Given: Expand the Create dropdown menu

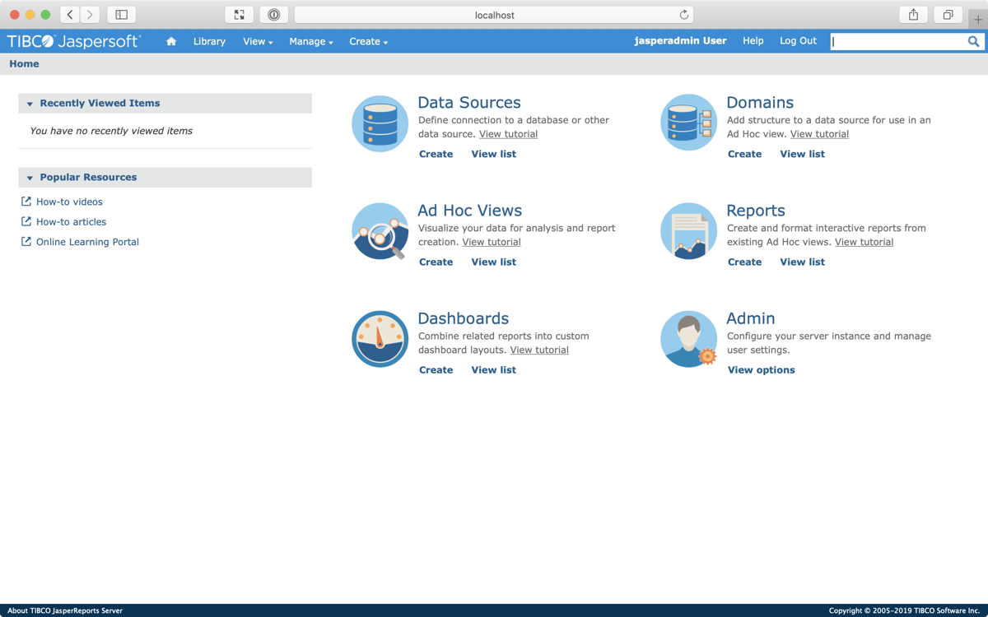Looking at the screenshot, I should click(x=368, y=41).
